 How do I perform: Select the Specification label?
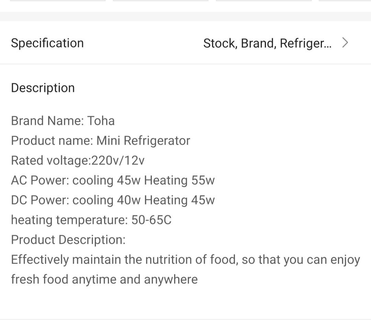pyautogui.click(x=47, y=43)
